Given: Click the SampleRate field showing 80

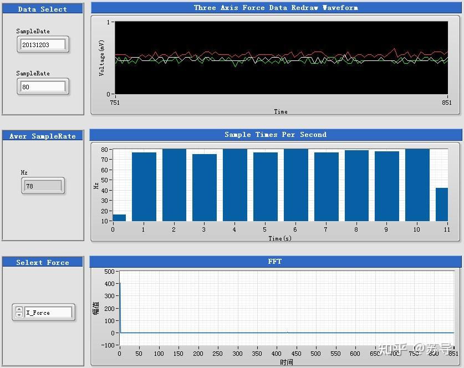Looking at the screenshot, I should 43,86.
